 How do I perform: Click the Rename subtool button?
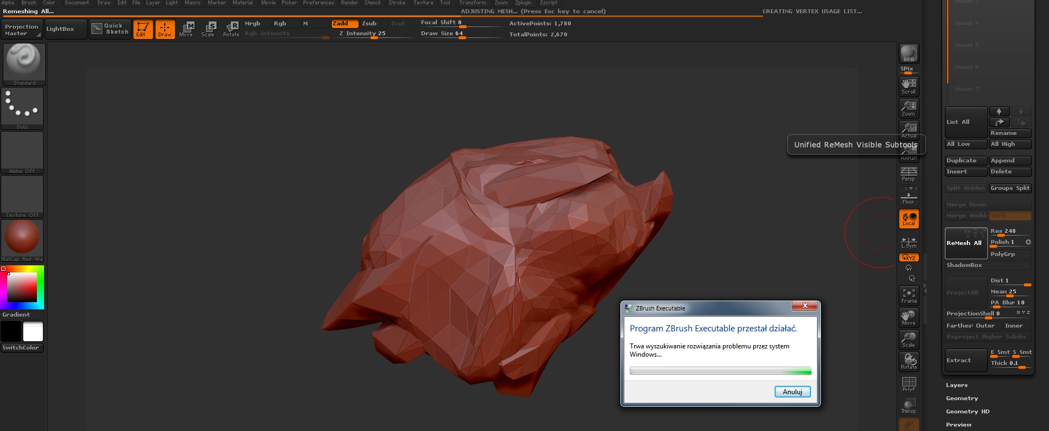click(1010, 133)
